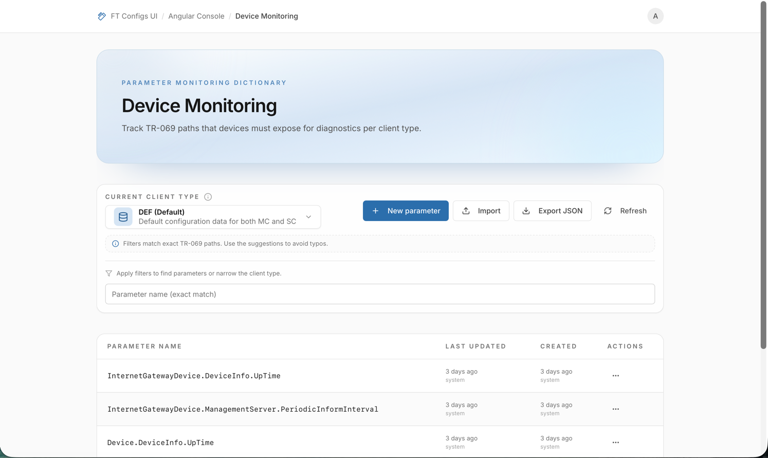Click the Parameter Name column header
768x458 pixels.
click(144, 346)
